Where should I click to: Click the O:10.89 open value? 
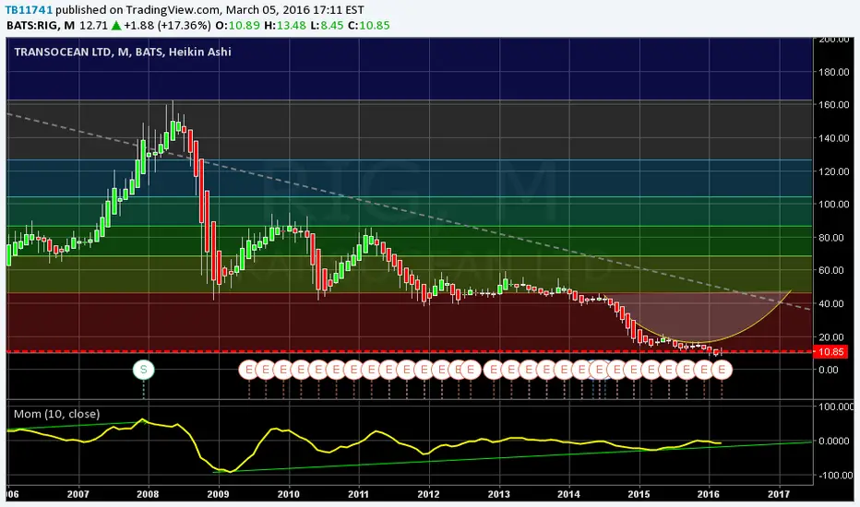[236, 25]
